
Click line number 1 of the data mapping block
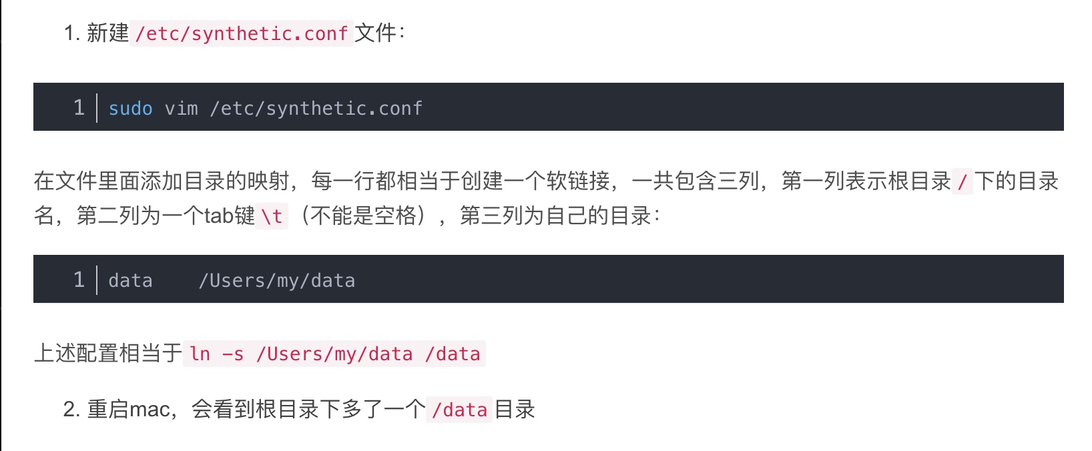point(79,280)
